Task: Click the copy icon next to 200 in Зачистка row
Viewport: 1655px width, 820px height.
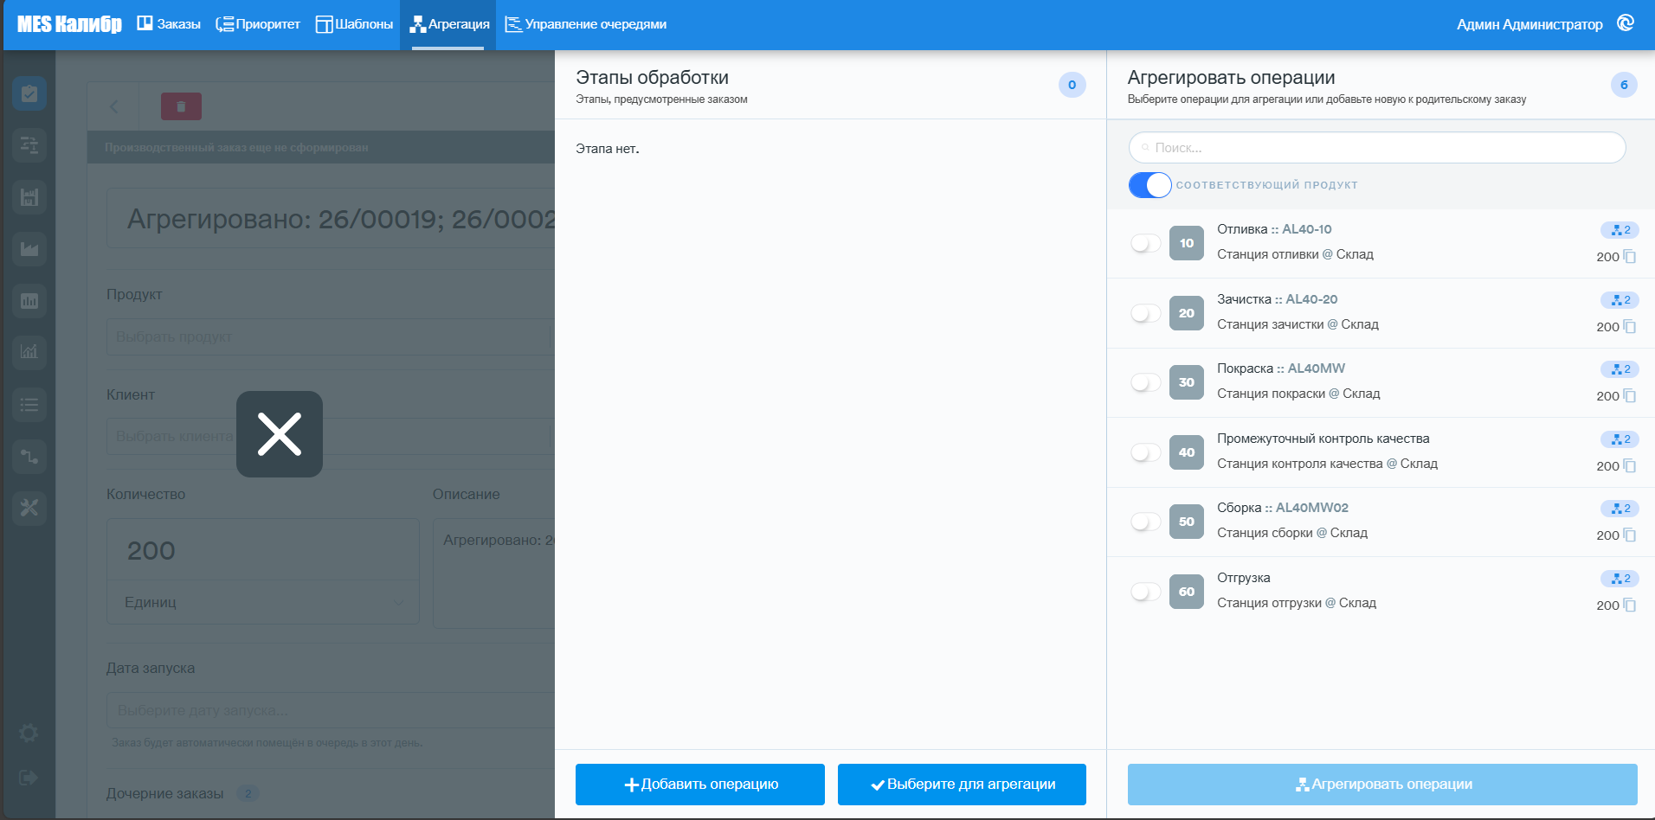Action: point(1629,327)
